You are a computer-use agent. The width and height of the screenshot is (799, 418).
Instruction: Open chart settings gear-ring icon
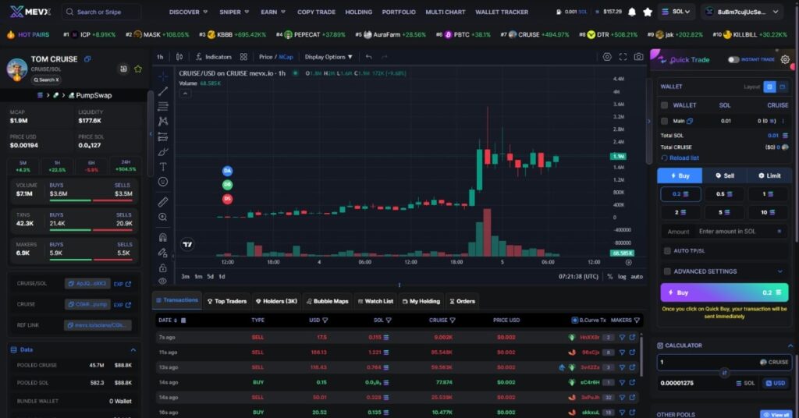607,57
